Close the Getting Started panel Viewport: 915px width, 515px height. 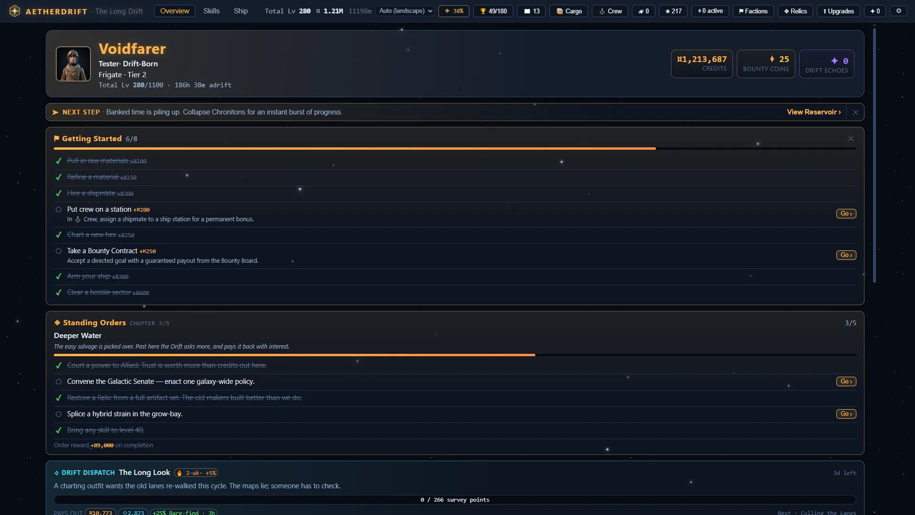tap(851, 139)
